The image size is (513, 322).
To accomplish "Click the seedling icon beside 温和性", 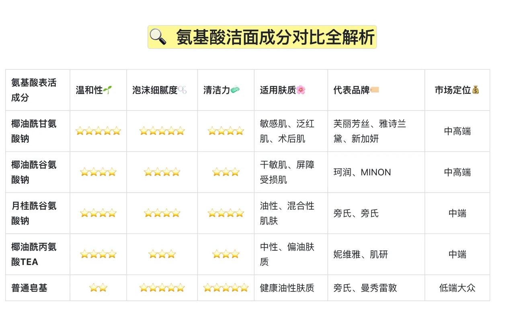I will pyautogui.click(x=107, y=90).
